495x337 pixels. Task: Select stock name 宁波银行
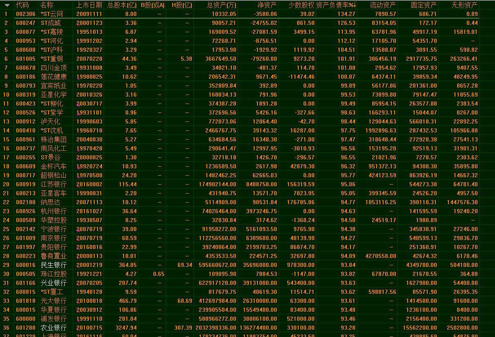53,229
